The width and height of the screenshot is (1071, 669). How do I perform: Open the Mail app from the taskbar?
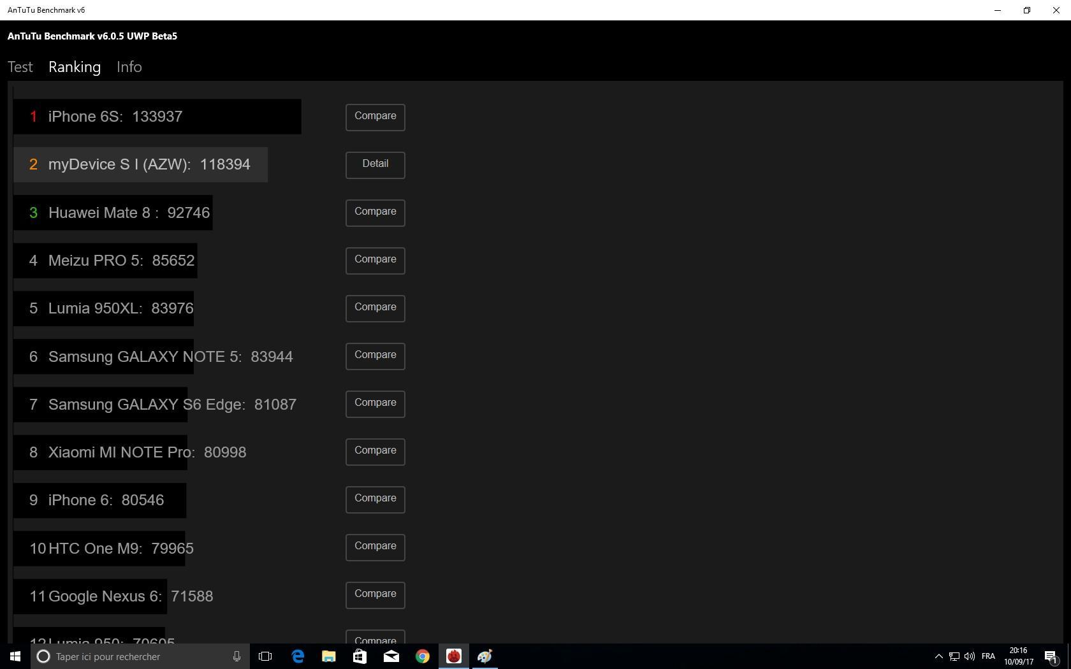pyautogui.click(x=391, y=656)
